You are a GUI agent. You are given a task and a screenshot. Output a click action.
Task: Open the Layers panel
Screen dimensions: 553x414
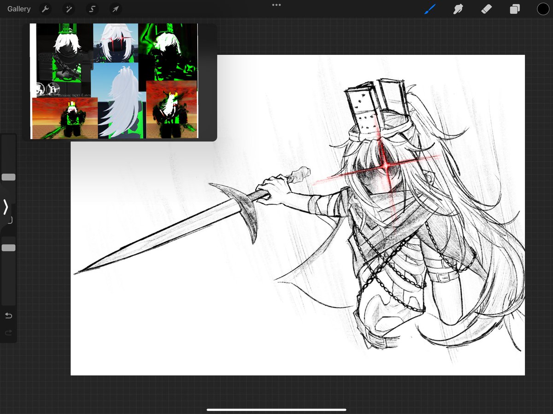[515, 9]
